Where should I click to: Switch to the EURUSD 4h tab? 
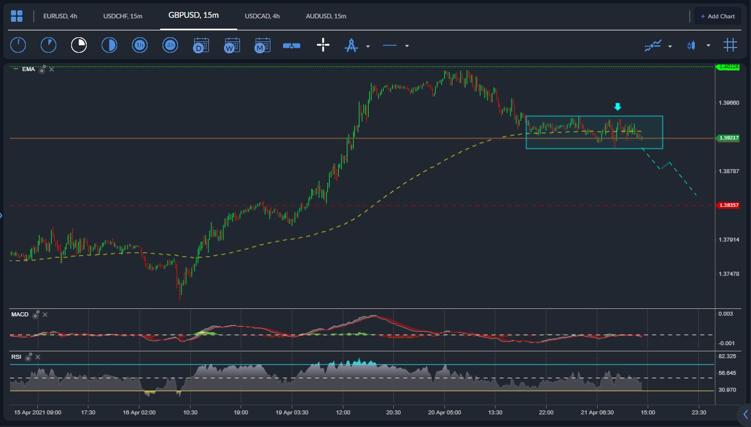point(60,15)
